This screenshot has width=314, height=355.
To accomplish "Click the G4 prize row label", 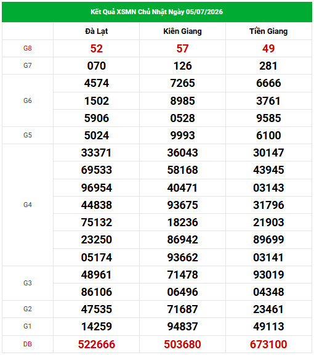I will 28,205.
